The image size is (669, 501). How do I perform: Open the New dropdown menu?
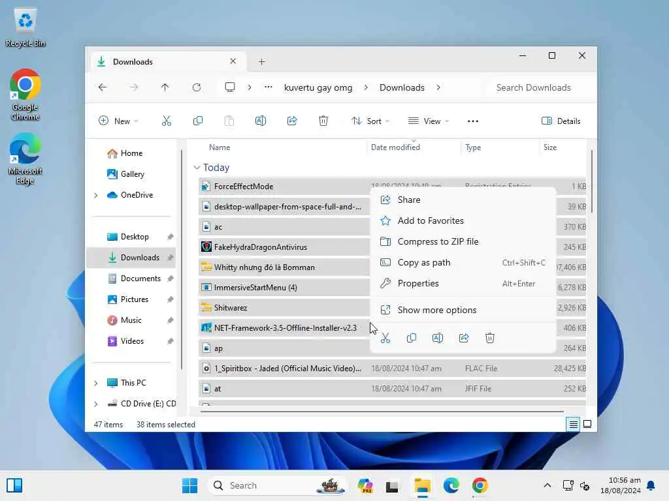pyautogui.click(x=118, y=121)
